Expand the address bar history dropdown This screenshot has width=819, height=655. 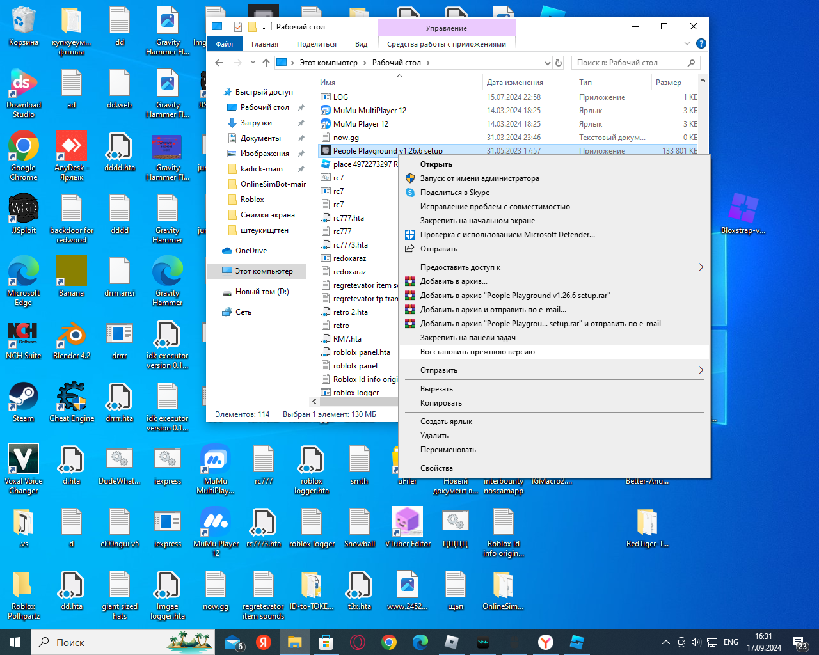point(547,63)
